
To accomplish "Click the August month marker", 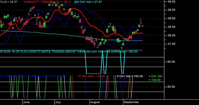I will point(95,102).
